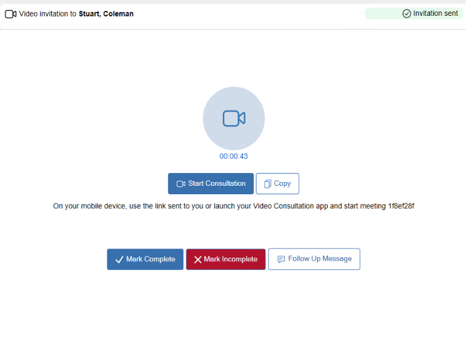Click the X icon in Mark Incomplete
The width and height of the screenshot is (466, 349).
pos(197,259)
